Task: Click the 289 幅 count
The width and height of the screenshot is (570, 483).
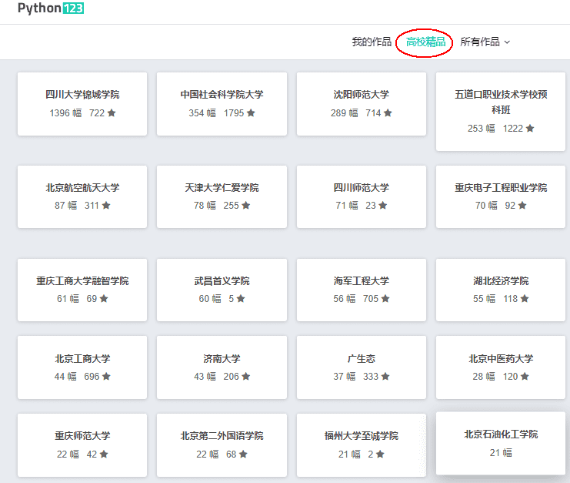Action: click(345, 113)
